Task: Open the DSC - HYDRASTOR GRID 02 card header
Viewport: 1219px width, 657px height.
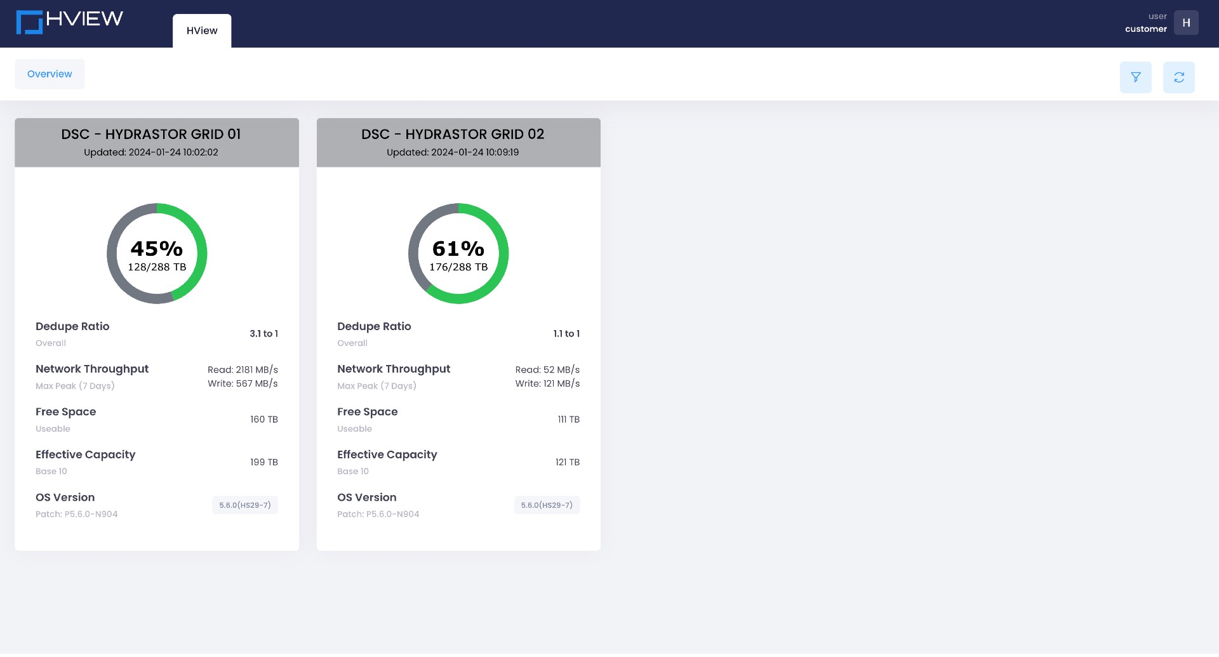Action: click(458, 143)
